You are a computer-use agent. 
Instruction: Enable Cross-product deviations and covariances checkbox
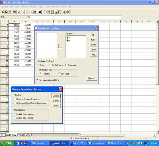[x=15, y=103]
